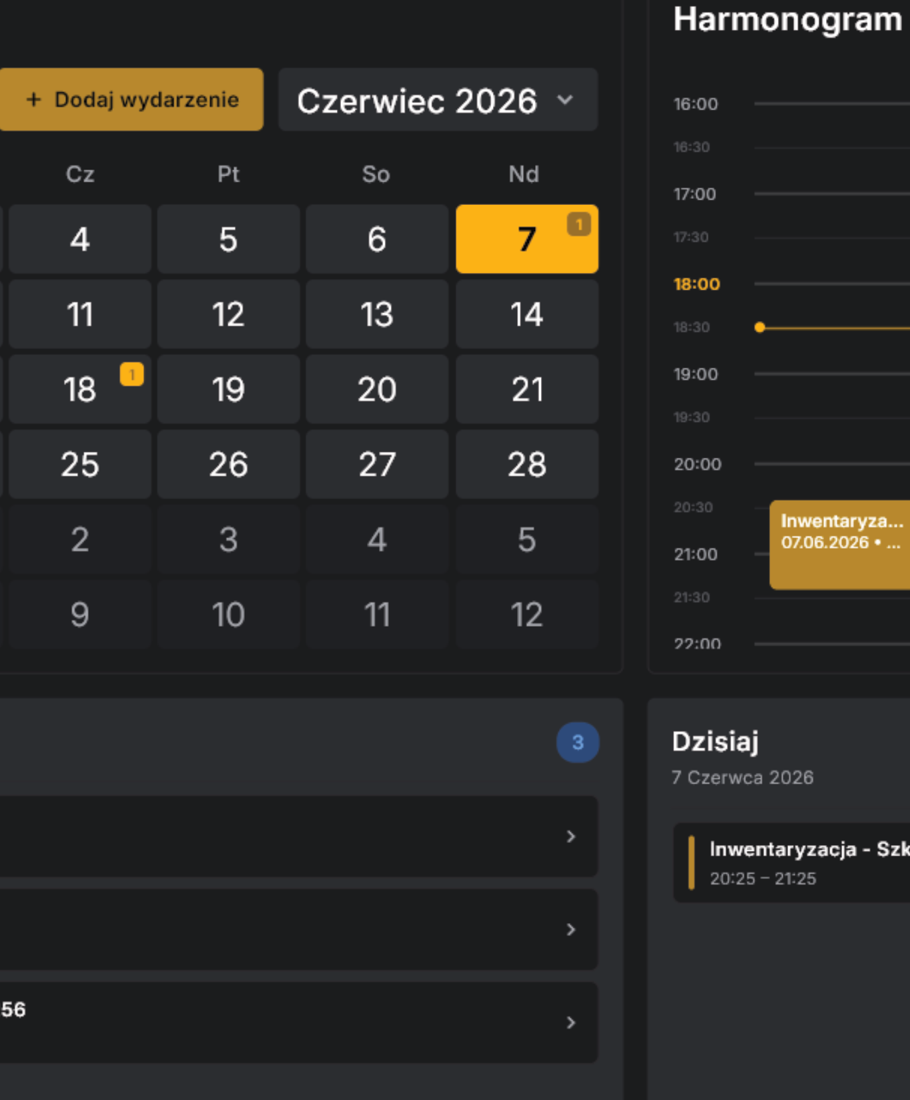Screen dimensions: 910x1100
Task: Select day 20 in calendar
Action: click(x=377, y=389)
